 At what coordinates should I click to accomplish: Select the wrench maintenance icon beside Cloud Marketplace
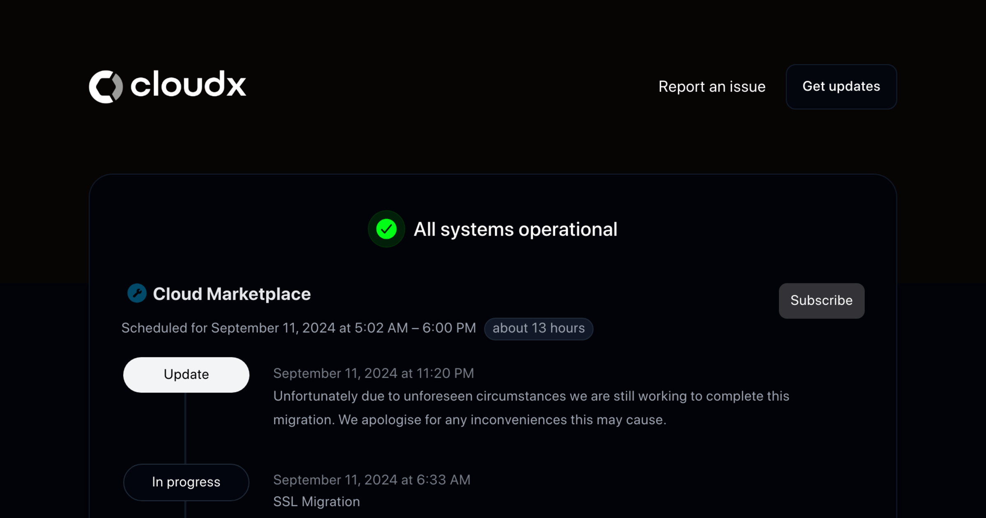[137, 294]
